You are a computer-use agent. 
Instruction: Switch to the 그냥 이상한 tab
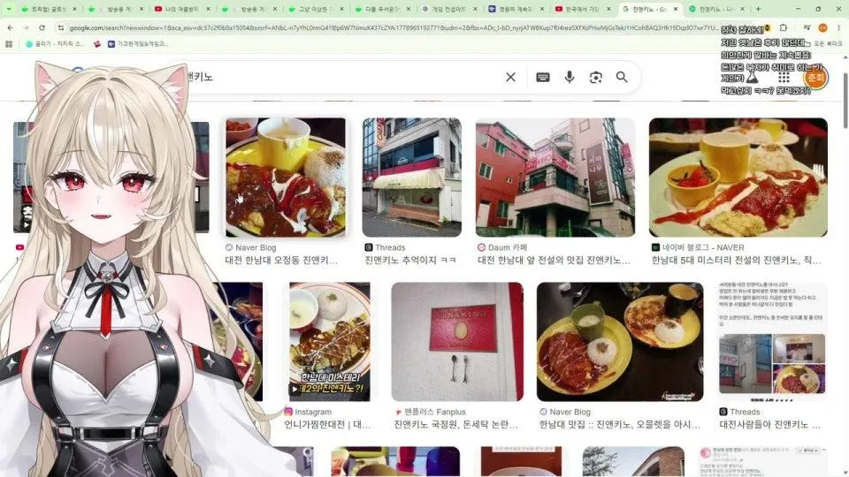pos(315,9)
